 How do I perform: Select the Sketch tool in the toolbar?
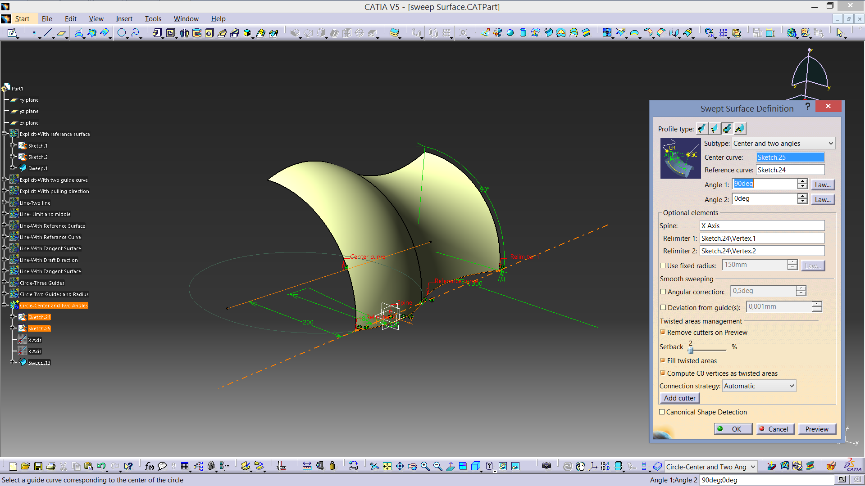[12, 33]
